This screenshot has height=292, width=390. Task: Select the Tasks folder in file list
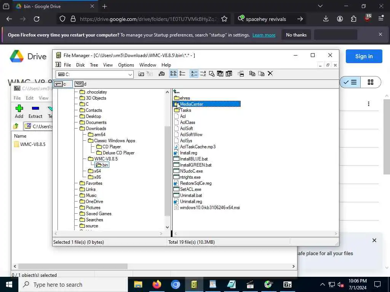pos(182,110)
